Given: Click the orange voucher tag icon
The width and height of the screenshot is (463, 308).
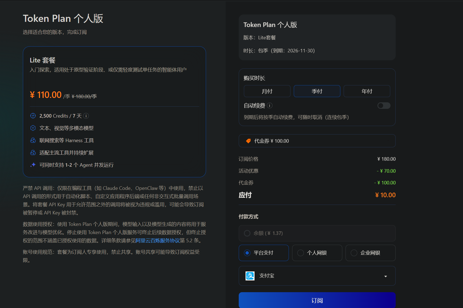Looking at the screenshot, I should point(248,141).
